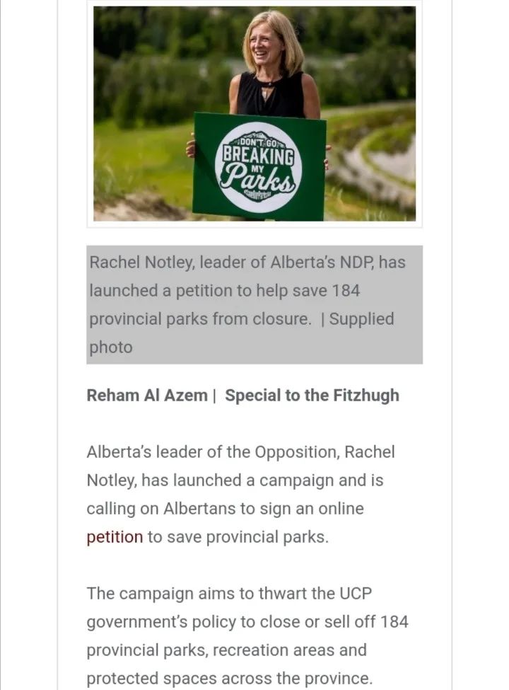Image resolution: width=509 pixels, height=690 pixels.
Task: Tap the word BREAKING on the sign
Action: tap(258, 156)
